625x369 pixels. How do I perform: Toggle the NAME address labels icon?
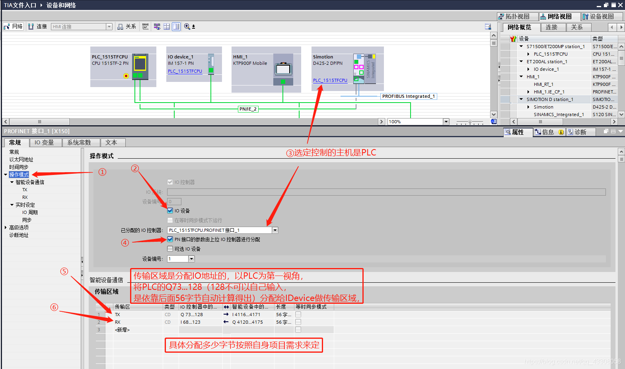146,27
